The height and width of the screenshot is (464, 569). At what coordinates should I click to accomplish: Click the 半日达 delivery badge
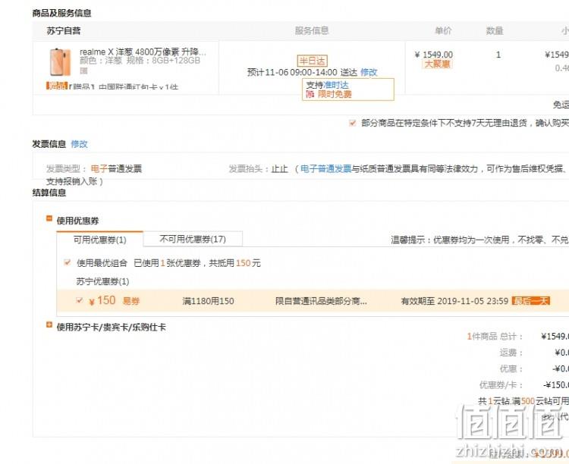(x=312, y=61)
